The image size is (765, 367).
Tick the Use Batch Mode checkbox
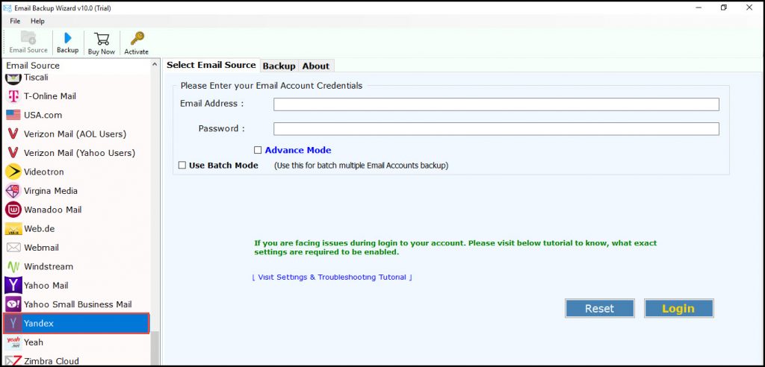182,166
